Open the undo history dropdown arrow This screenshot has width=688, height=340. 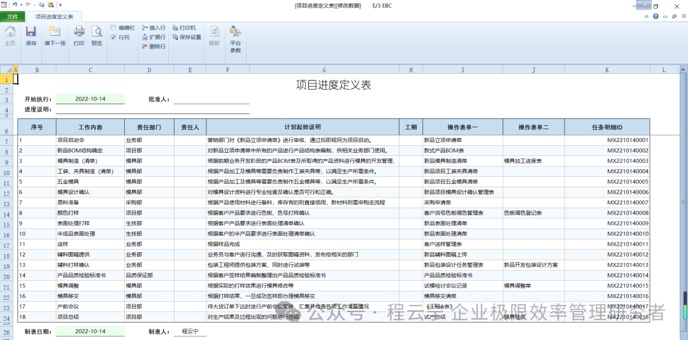pos(22,5)
